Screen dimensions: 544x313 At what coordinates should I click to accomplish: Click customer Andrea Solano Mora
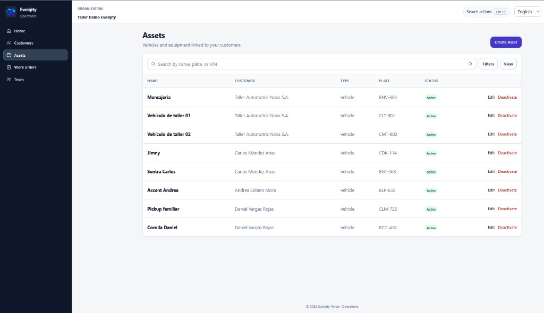coord(255,190)
